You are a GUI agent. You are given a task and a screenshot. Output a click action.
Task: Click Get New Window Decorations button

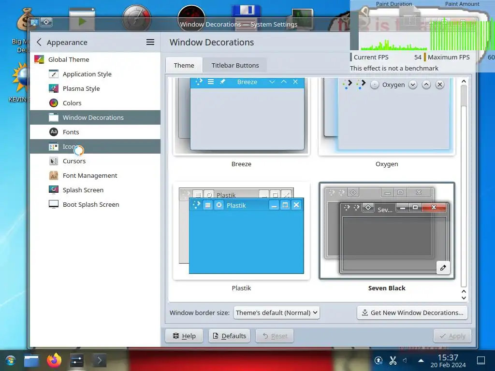(x=412, y=313)
